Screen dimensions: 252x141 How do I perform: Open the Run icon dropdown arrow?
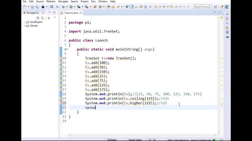74,7
